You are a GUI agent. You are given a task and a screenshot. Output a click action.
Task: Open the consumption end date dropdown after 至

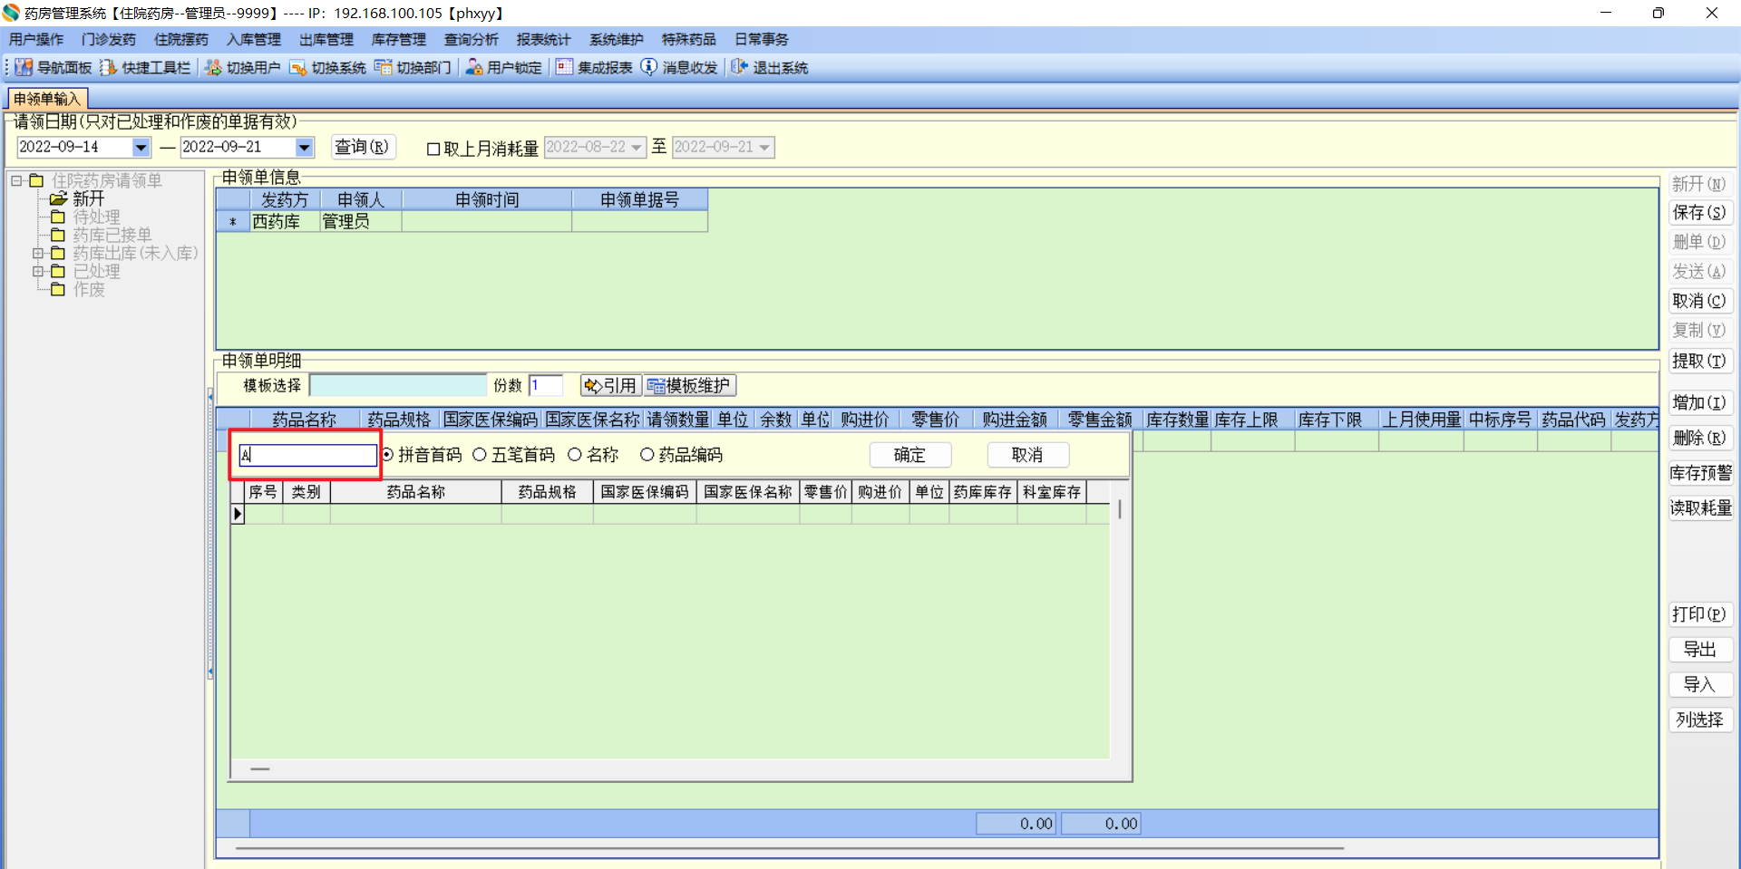pyautogui.click(x=764, y=147)
